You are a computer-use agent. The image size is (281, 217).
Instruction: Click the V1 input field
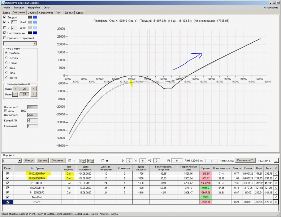coord(143,161)
